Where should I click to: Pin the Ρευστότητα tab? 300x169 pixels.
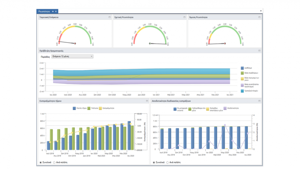point(53,11)
